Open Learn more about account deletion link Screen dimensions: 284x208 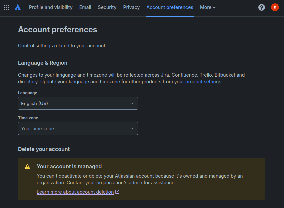click(x=75, y=192)
